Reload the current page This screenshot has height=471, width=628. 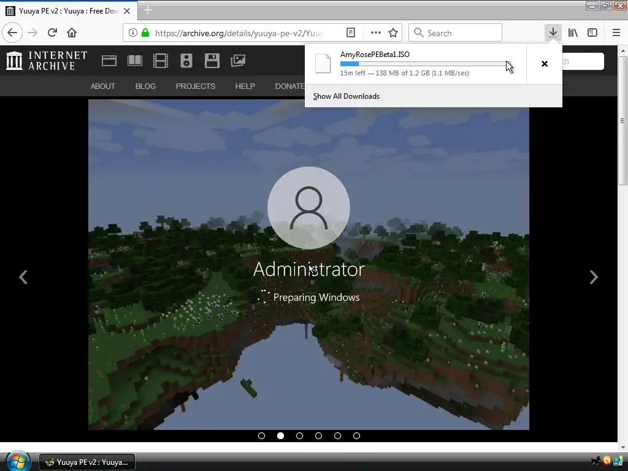pyautogui.click(x=52, y=33)
